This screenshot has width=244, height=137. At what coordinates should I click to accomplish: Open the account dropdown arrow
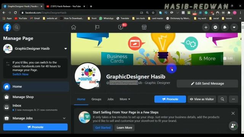click(234, 27)
